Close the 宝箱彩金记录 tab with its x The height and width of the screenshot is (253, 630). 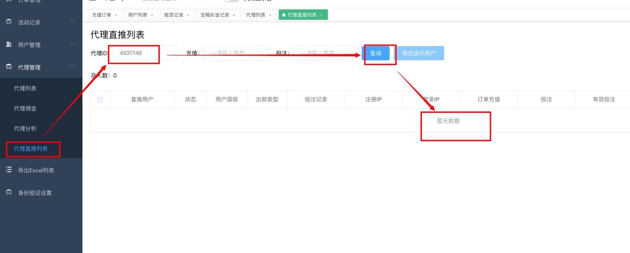click(234, 15)
